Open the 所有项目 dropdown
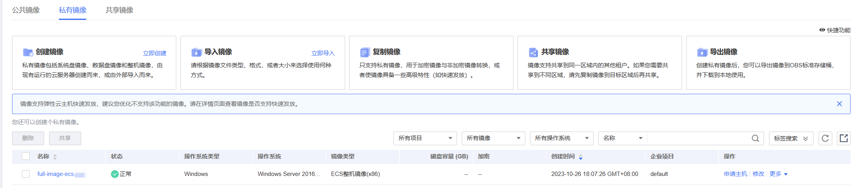 [425, 138]
